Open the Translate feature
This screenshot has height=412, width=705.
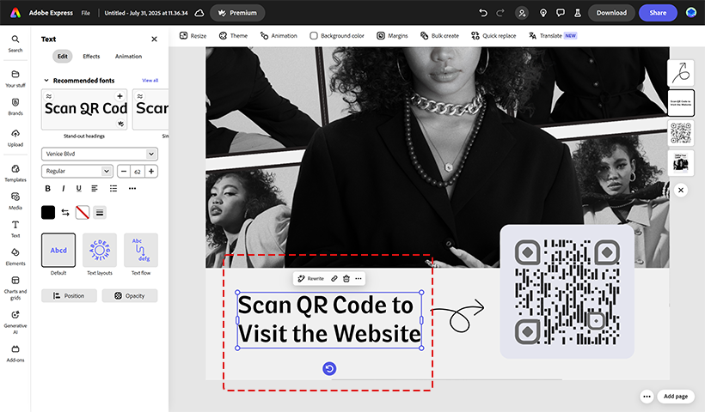tap(553, 35)
